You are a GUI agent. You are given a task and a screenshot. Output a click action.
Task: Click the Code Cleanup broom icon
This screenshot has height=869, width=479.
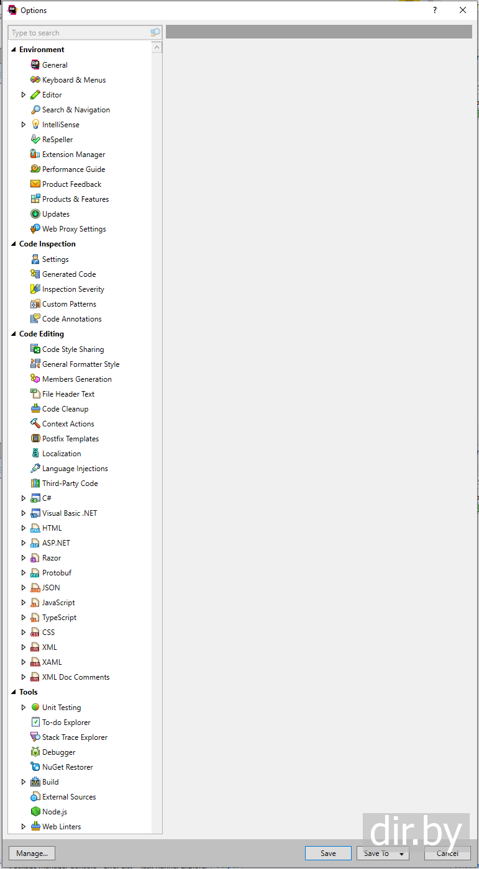[x=35, y=408]
